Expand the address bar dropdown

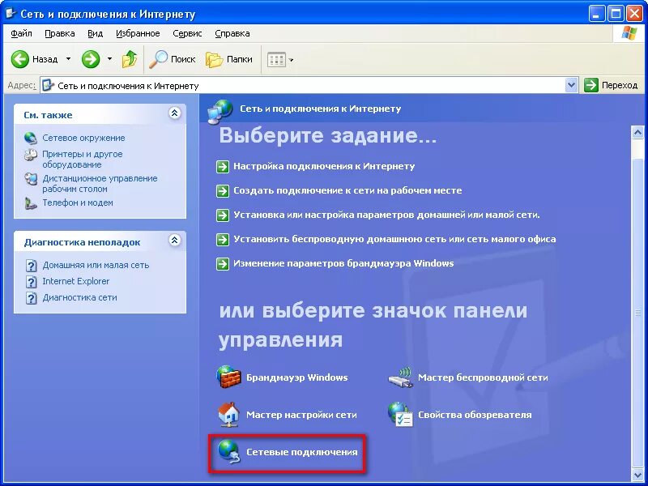[x=571, y=86]
